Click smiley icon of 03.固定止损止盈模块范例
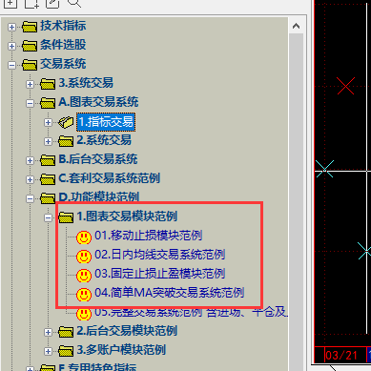This screenshot has width=371, height=371. coord(84,276)
